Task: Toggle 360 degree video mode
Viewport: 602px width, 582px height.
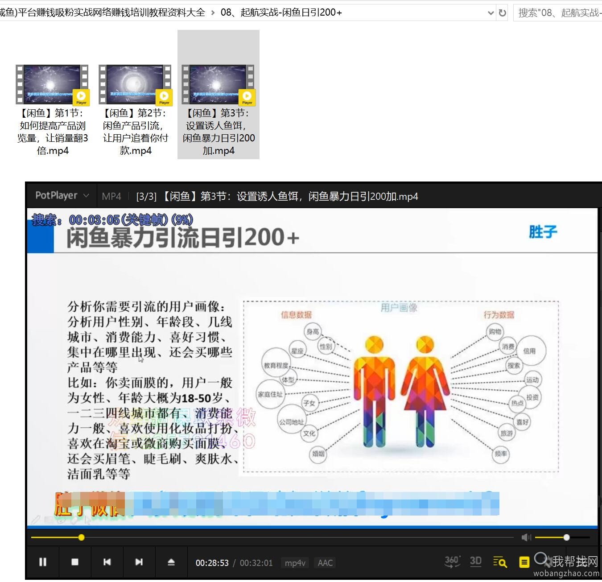Action: 452,561
